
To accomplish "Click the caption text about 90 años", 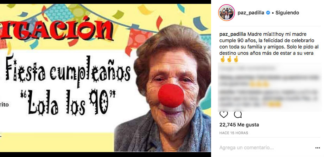I will [x=267, y=44].
